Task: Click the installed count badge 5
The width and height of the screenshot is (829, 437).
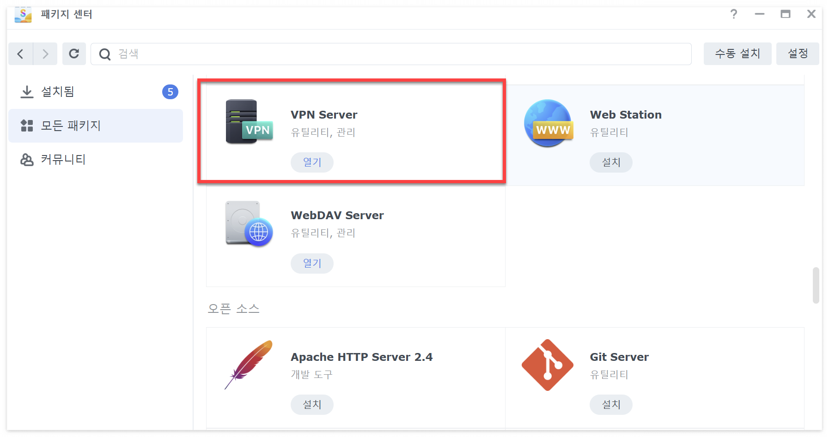Action: (x=170, y=92)
